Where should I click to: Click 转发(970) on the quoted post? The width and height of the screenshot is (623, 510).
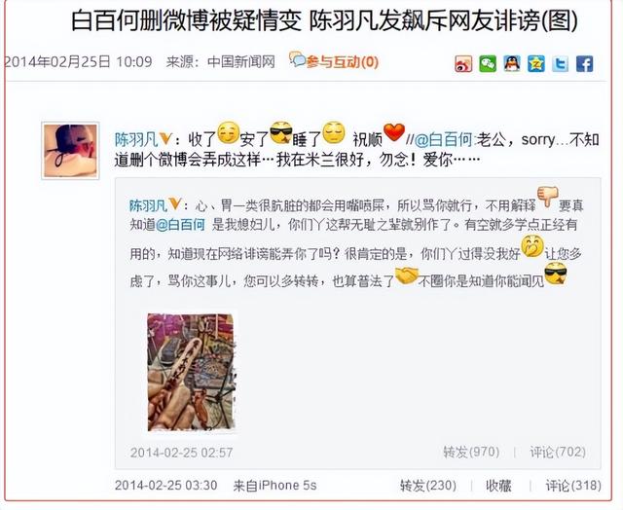tap(471, 452)
